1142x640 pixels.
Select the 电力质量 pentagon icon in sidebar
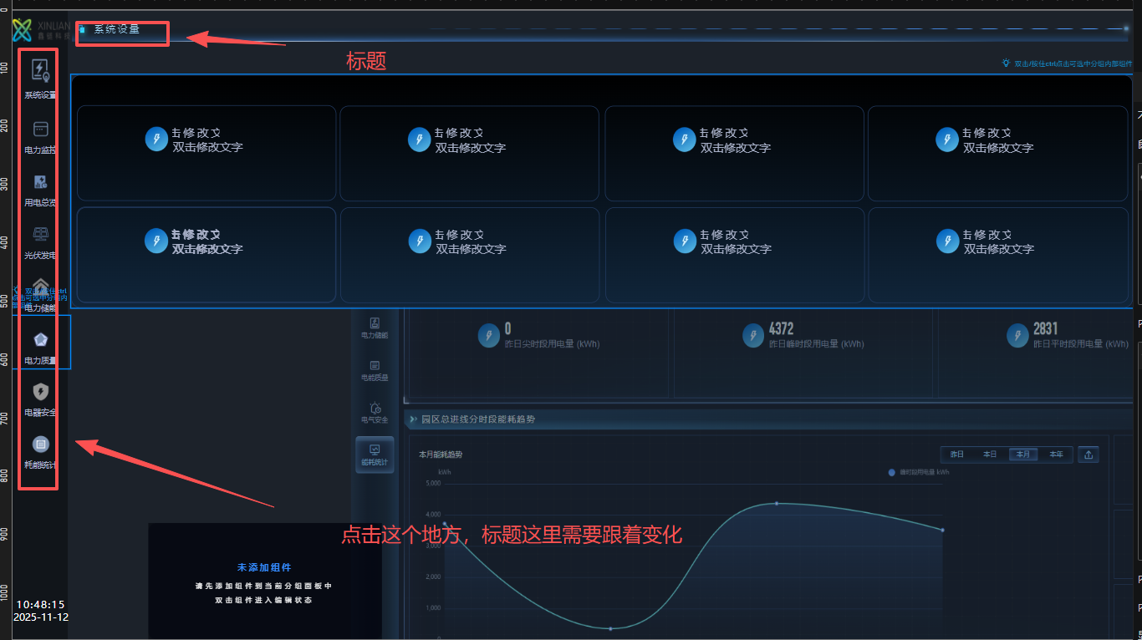pos(40,340)
